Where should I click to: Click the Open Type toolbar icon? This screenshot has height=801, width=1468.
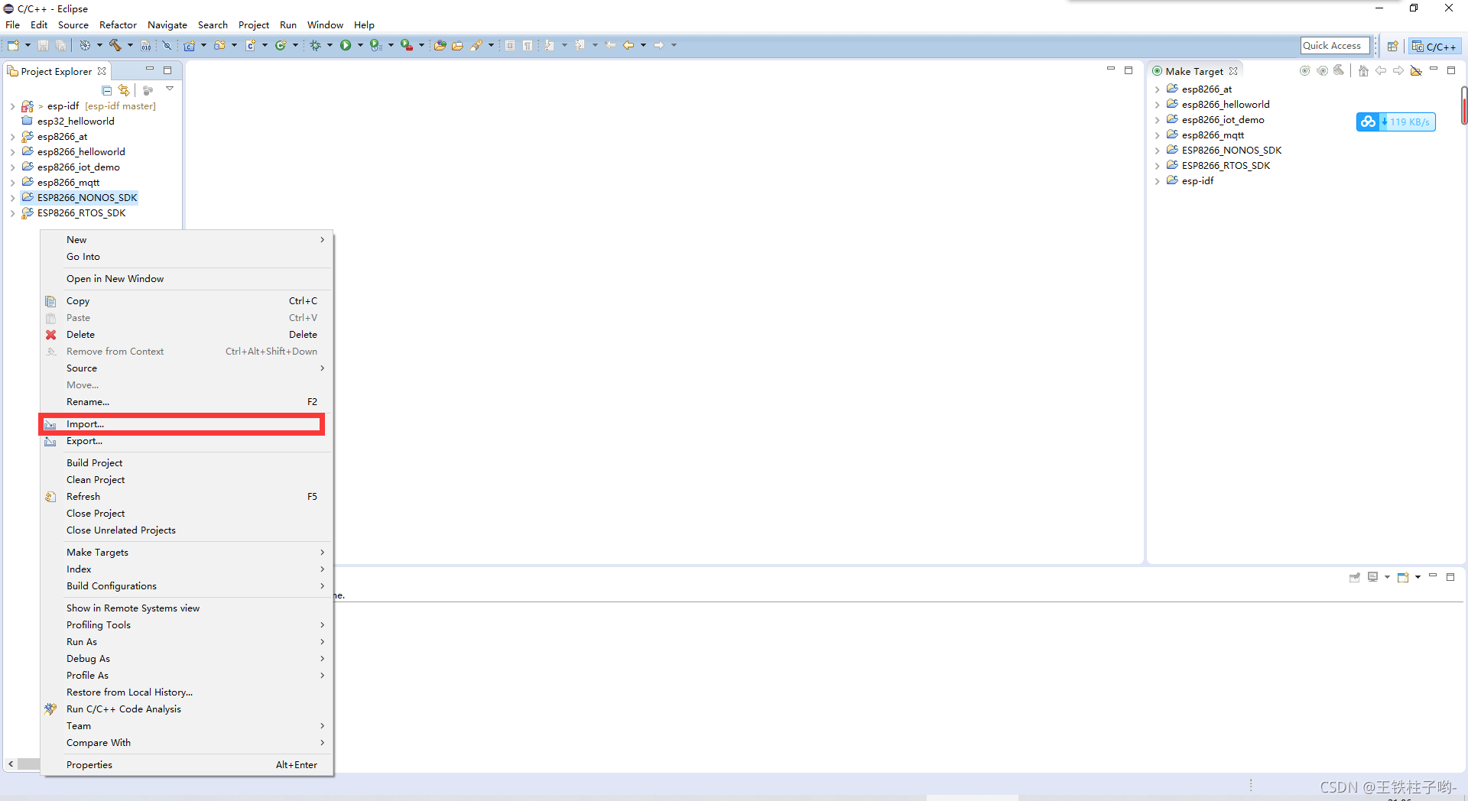tap(440, 46)
